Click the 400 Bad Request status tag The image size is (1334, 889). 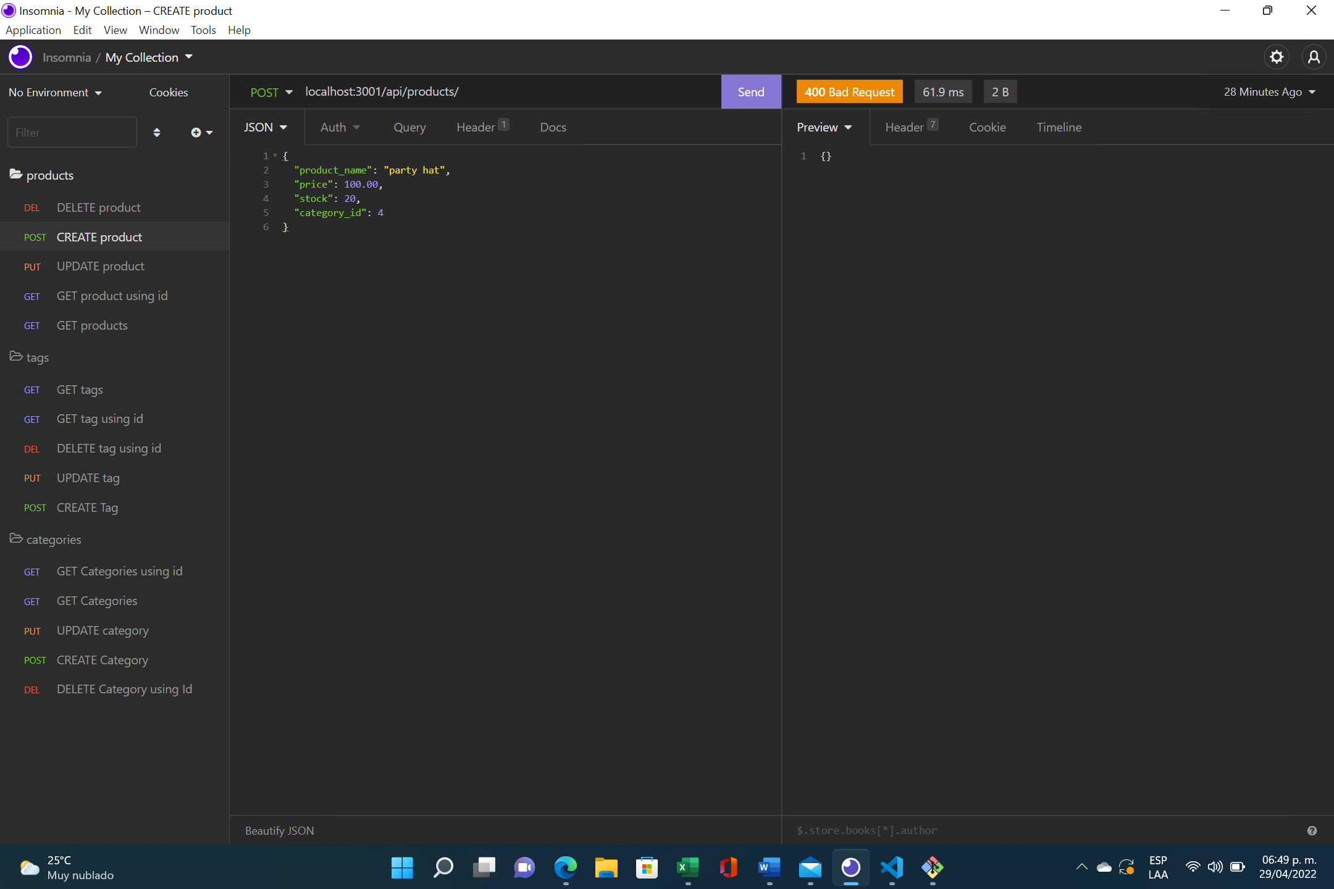pyautogui.click(x=849, y=92)
